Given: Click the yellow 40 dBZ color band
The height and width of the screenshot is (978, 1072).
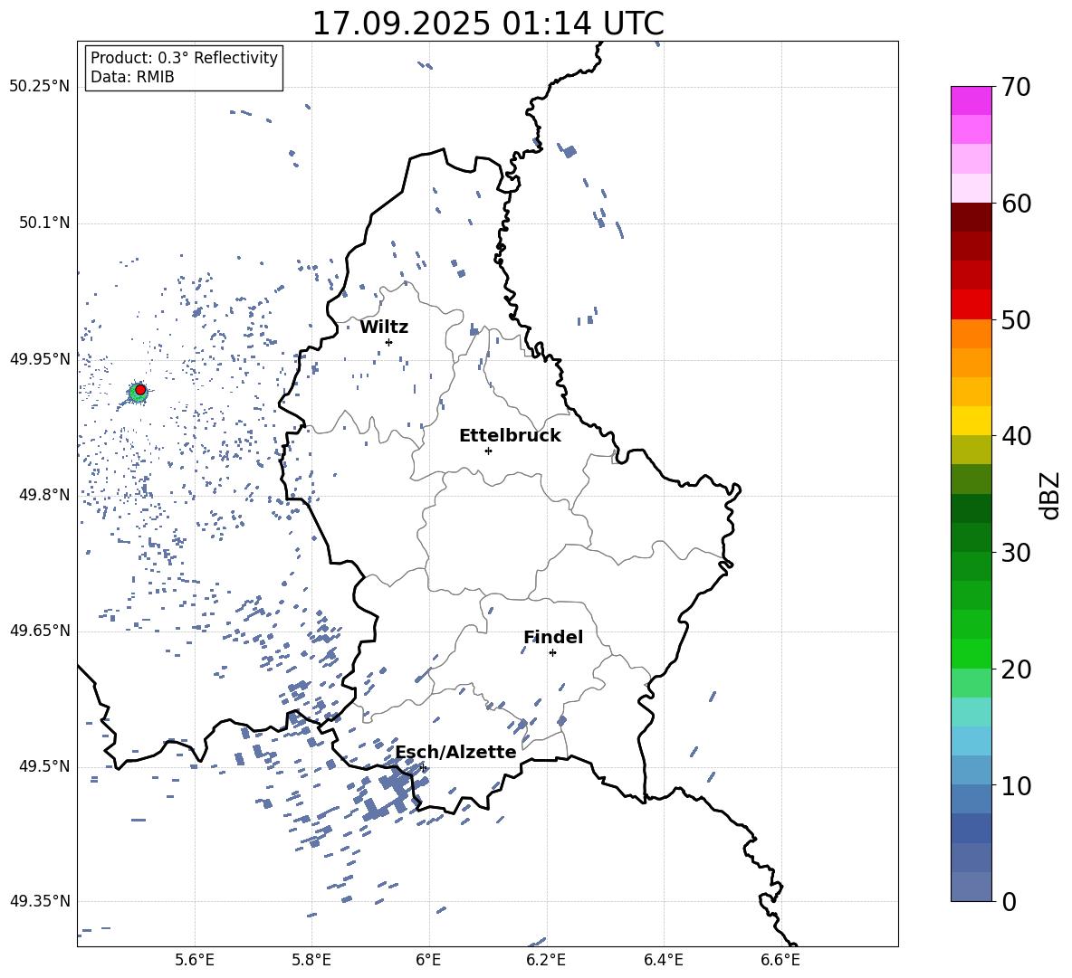Looking at the screenshot, I should pyautogui.click(x=971, y=421).
